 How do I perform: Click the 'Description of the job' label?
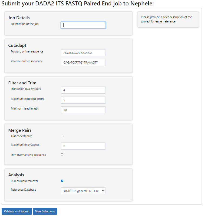point(25,24)
